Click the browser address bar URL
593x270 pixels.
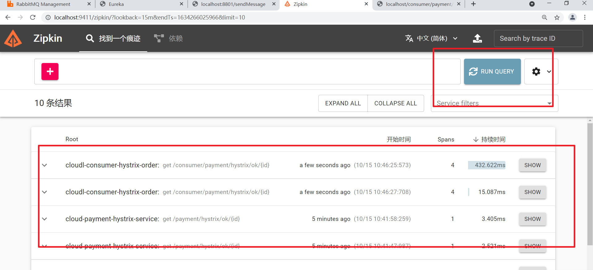(150, 17)
